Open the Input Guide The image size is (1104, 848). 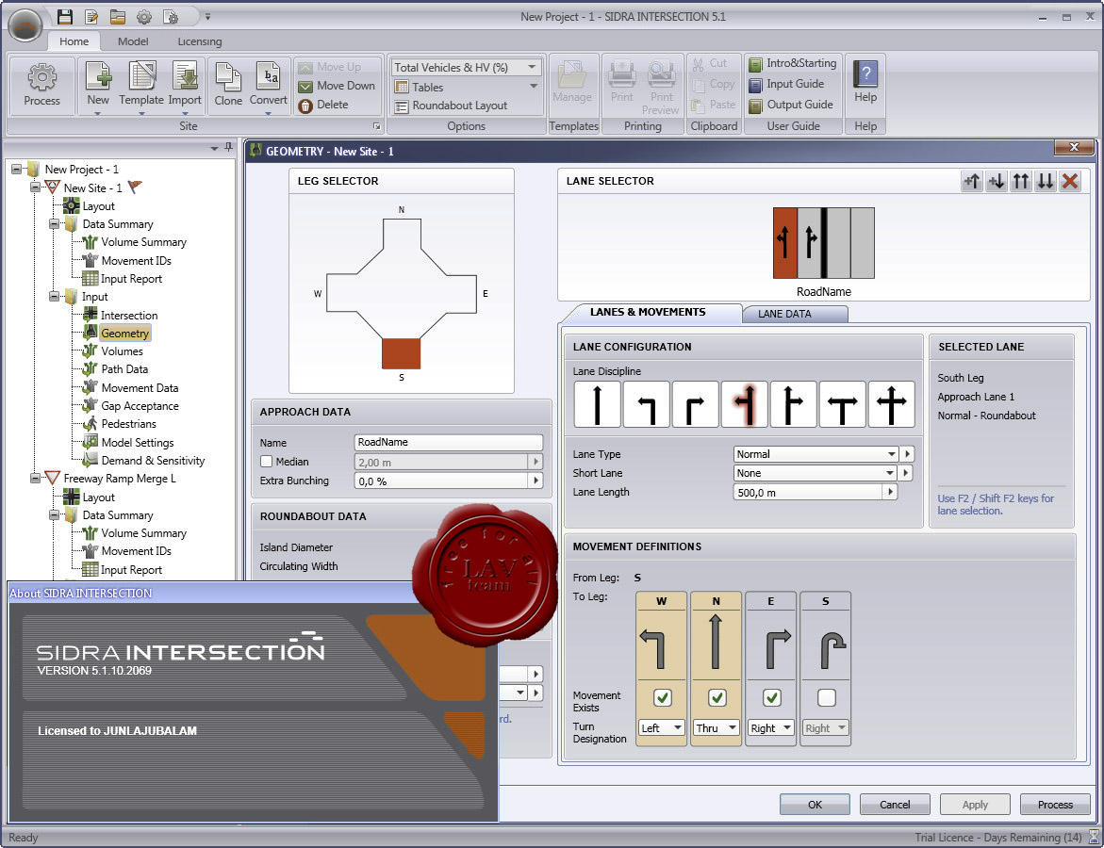(x=786, y=84)
